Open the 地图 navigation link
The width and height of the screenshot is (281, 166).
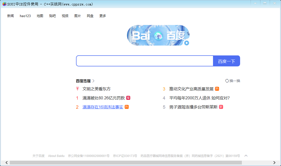tap(40, 16)
